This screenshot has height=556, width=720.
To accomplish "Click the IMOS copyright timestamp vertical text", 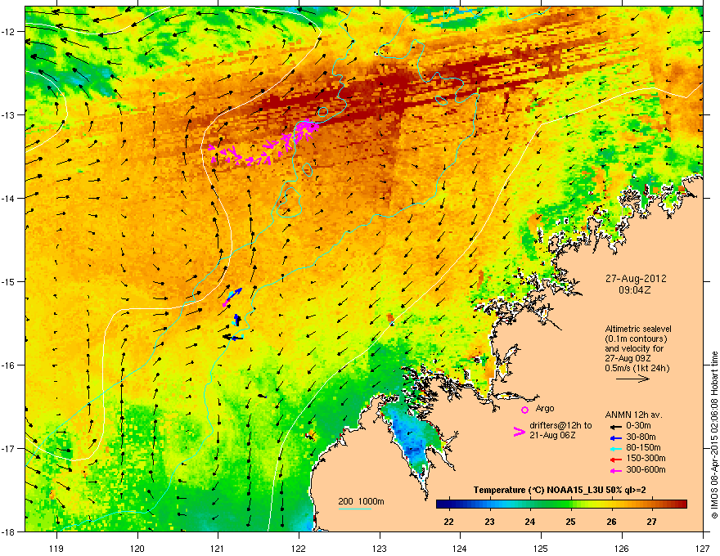I will 714,435.
